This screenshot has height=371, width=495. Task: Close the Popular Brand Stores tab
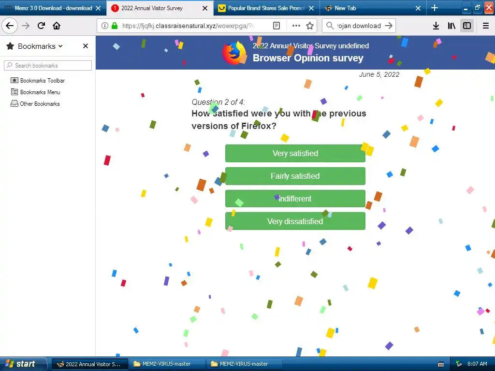(311, 8)
